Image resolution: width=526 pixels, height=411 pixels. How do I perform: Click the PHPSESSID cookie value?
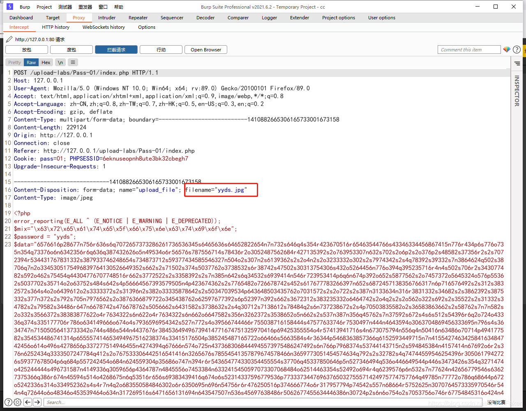coord(145,159)
